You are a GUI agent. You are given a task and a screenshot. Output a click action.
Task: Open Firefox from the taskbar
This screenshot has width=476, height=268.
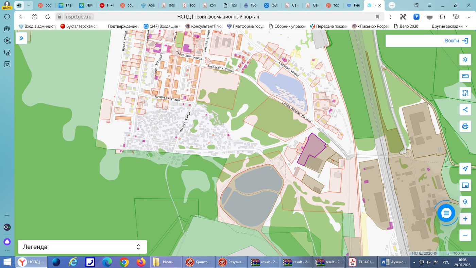pos(141,262)
